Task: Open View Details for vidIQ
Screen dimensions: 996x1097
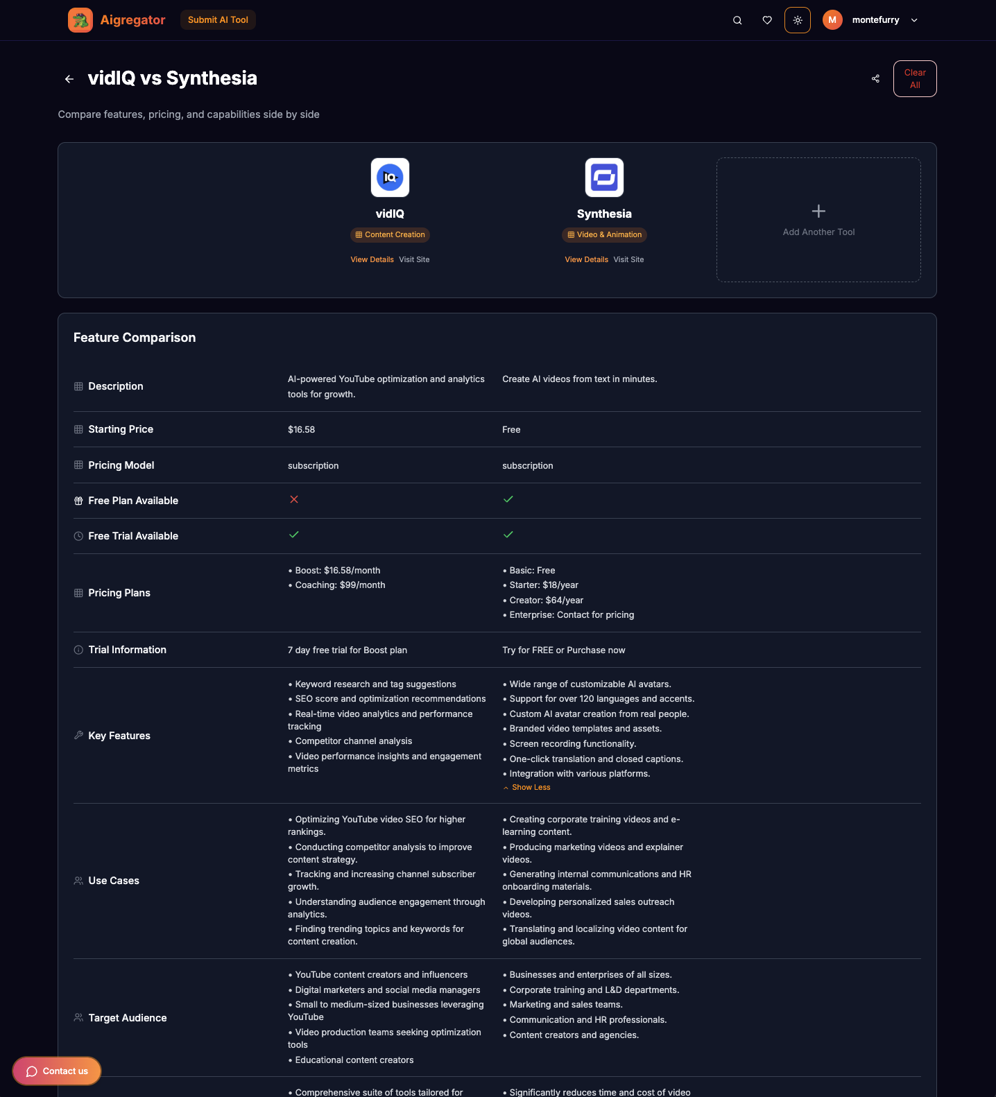Action: 372,259
